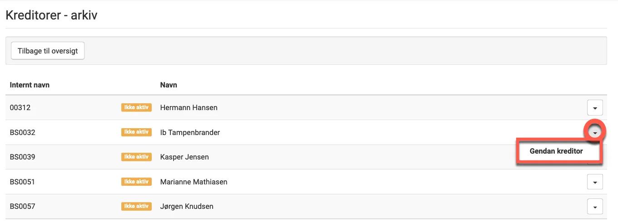Expand the row menu for Marianne Mathiasen
Viewport: 618px width, 222px height.
coord(595,182)
